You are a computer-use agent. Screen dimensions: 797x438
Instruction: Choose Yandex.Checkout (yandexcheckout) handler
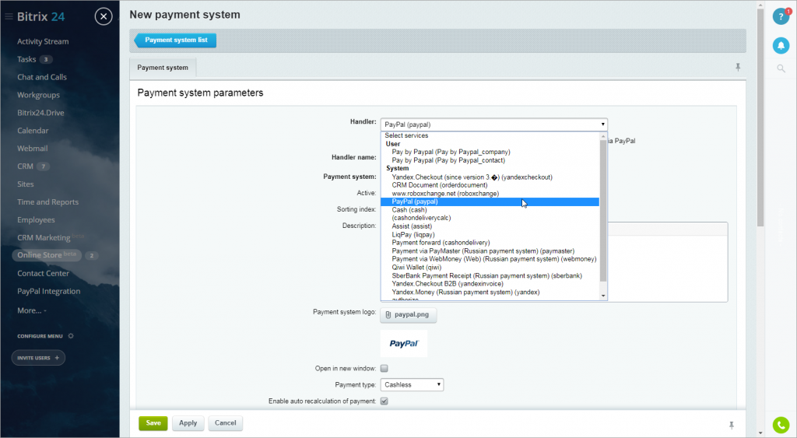pos(472,177)
